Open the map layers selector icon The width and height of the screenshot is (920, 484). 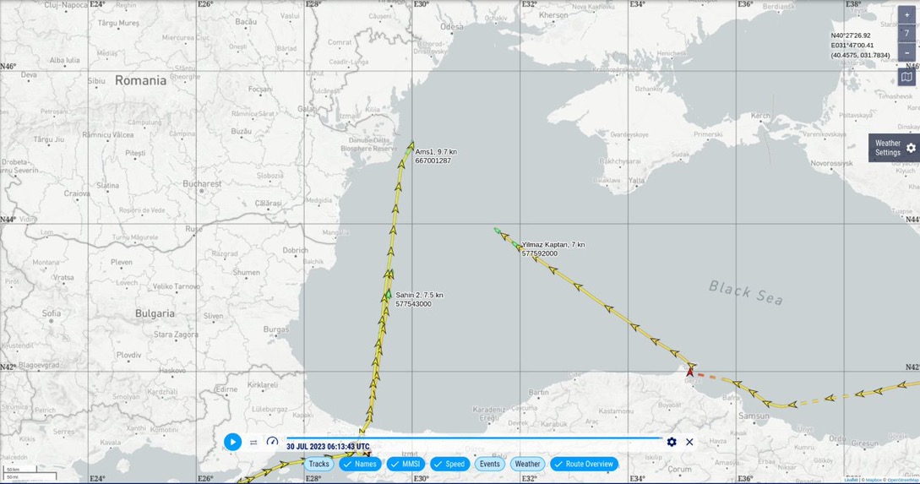pos(907,77)
